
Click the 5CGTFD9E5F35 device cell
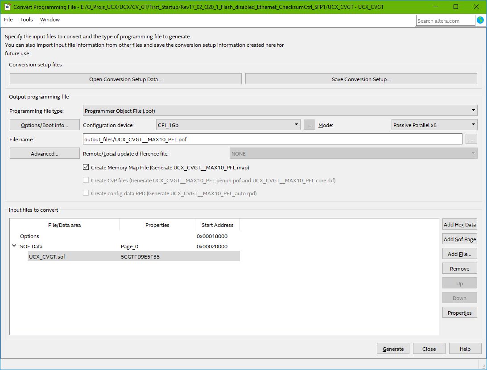click(140, 257)
